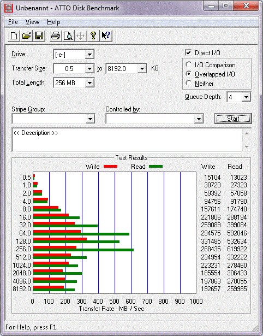The width and height of the screenshot is (263, 336).
Task: Click the ATTO application icon in title bar
Action: tap(9, 8)
